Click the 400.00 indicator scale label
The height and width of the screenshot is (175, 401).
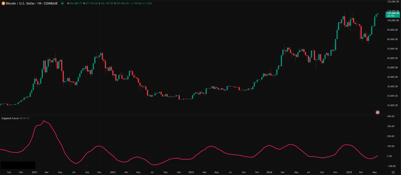click(391, 116)
